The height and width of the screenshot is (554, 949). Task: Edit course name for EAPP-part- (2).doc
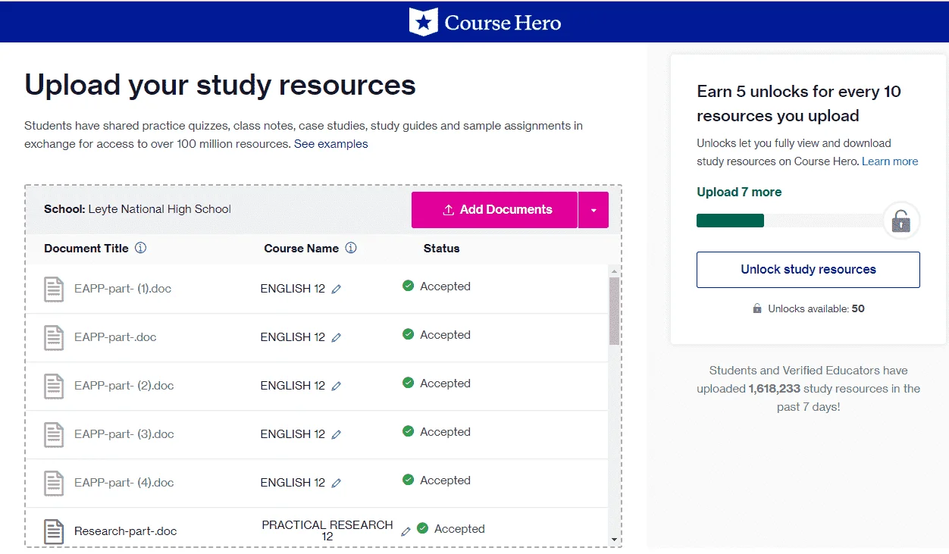coord(337,386)
